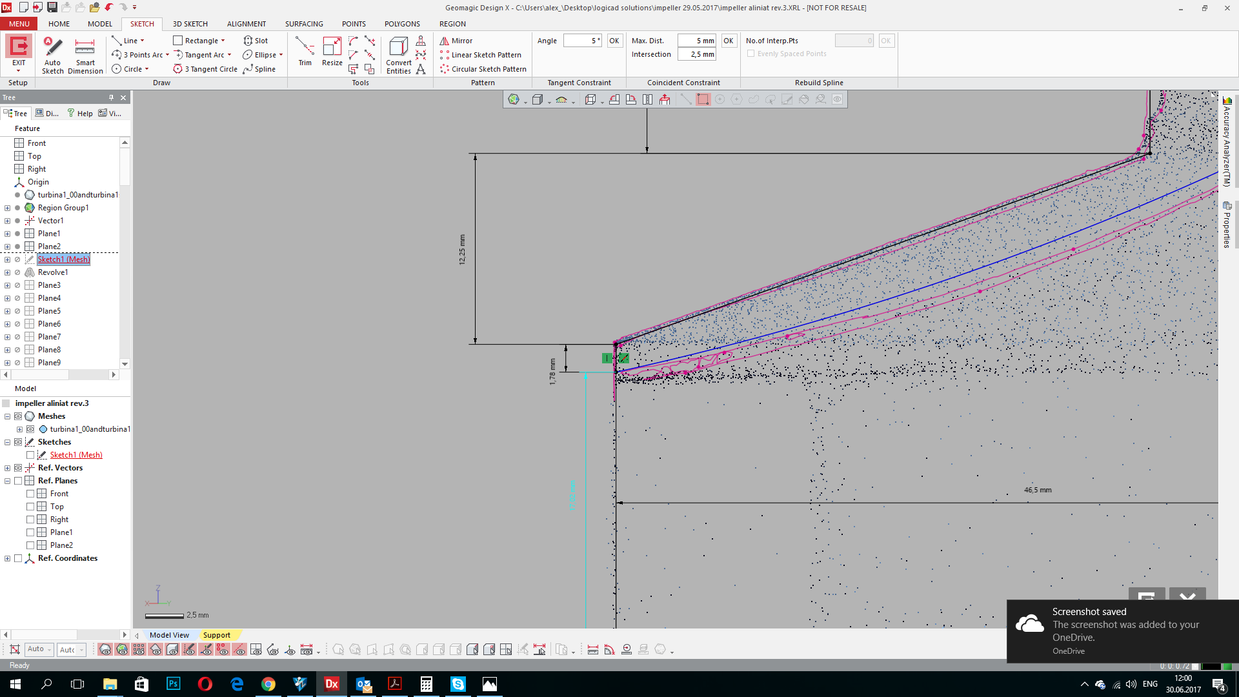Collapse the Meshes group in Model tree
This screenshot has height=697, width=1239.
coord(7,416)
